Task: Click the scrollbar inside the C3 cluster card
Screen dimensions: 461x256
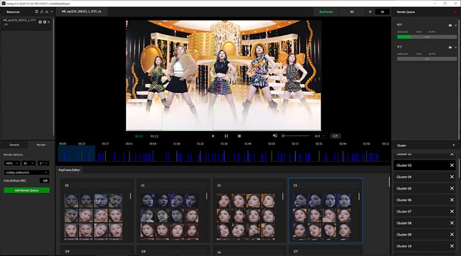Action: [x=359, y=196]
